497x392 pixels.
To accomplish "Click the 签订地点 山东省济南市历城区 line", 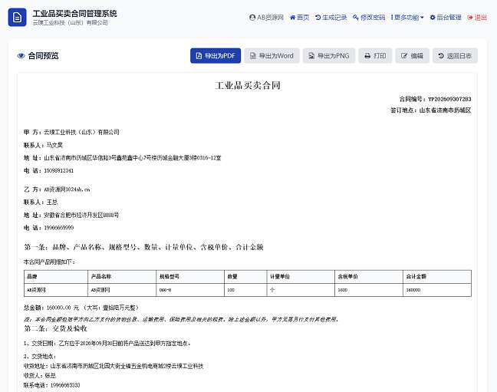I will pyautogui.click(x=431, y=110).
